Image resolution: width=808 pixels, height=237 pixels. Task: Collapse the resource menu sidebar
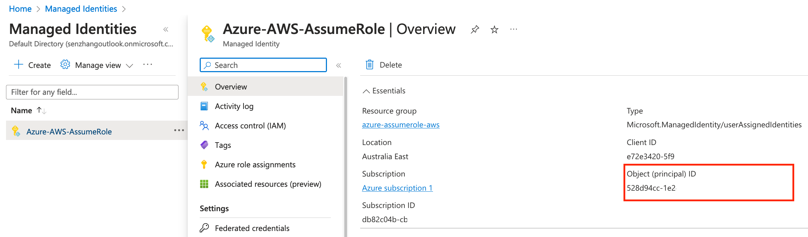point(339,65)
